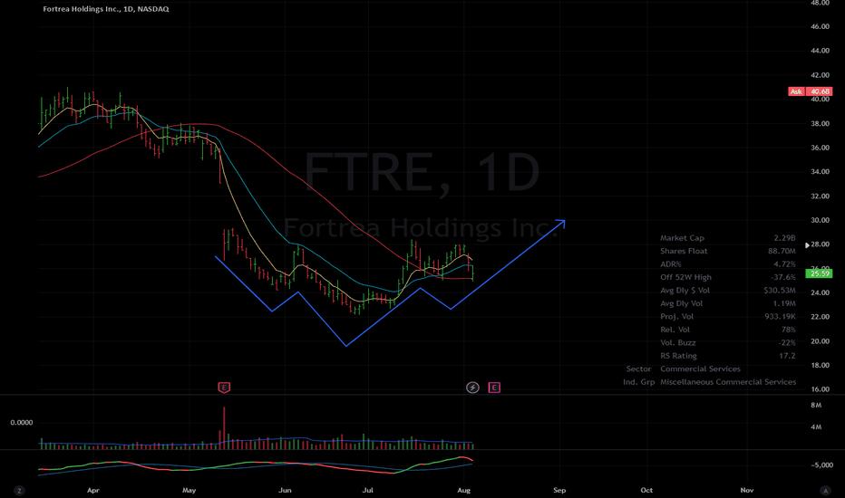The width and height of the screenshot is (845, 498).
Task: Click the 34.00 price axis label
Action: tap(820, 172)
